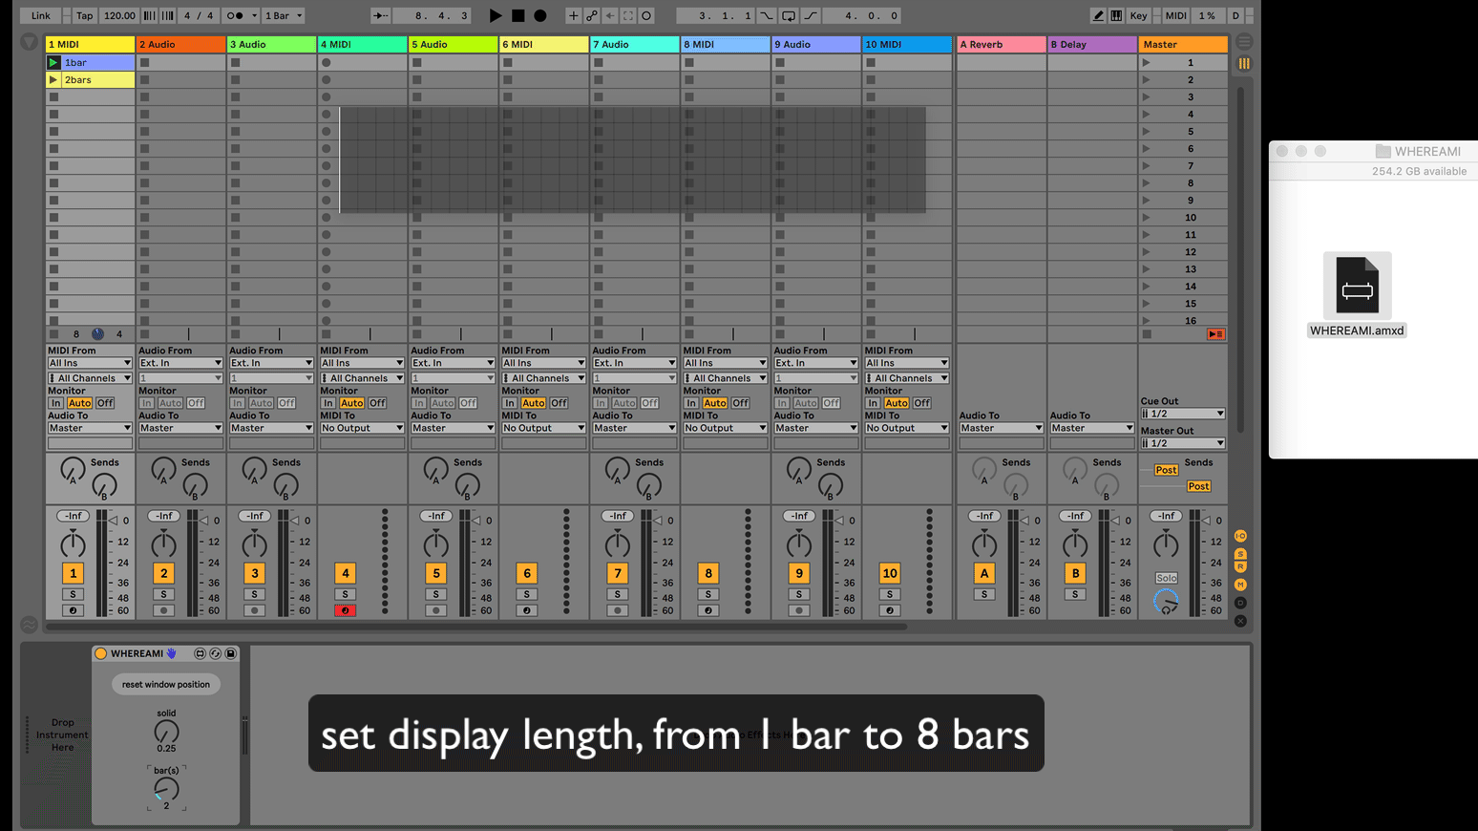This screenshot has width=1478, height=831.
Task: Toggle Follow playback arrow in the top bar
Action: (x=380, y=15)
